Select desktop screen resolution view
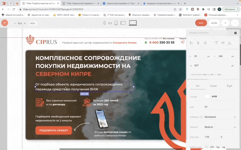Image resolution: width=241 pixels, height=150 pixels. [133, 23]
